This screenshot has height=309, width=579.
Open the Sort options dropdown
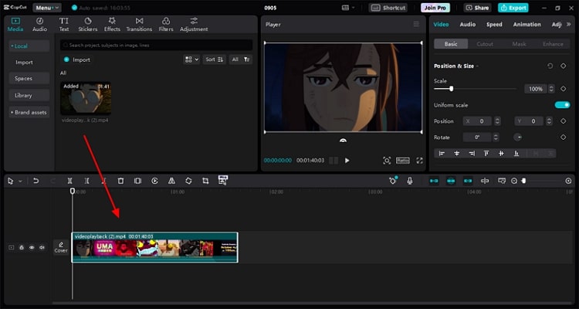point(213,59)
